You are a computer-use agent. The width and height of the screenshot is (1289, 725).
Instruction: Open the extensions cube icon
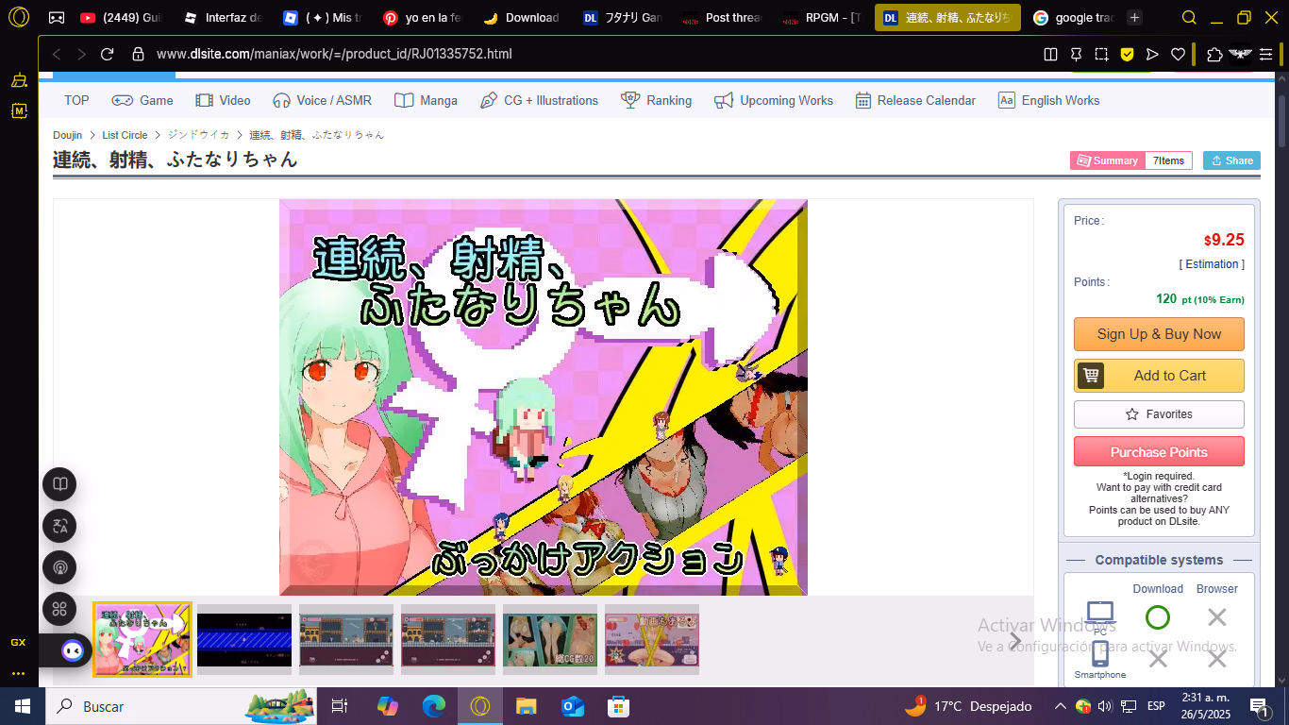pos(1215,55)
